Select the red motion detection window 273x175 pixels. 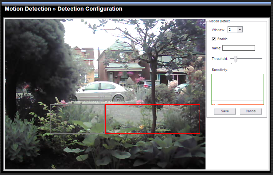153,119
